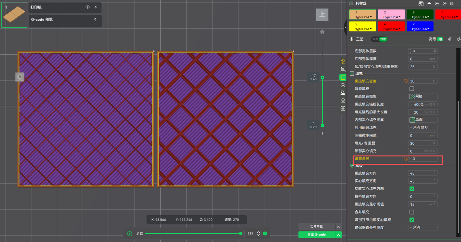Click the home view icon in viewport
461x242 pixels.
[322, 32]
